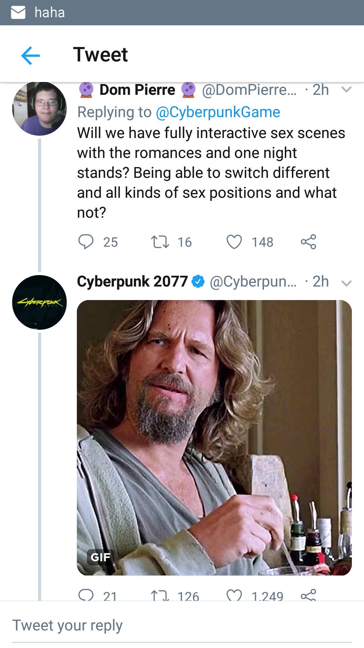
Task: Open the mail notification icon
Action: [x=18, y=13]
